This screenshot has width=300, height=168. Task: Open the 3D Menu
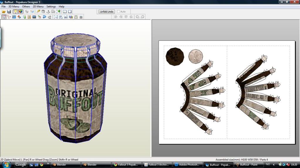(13, 6)
